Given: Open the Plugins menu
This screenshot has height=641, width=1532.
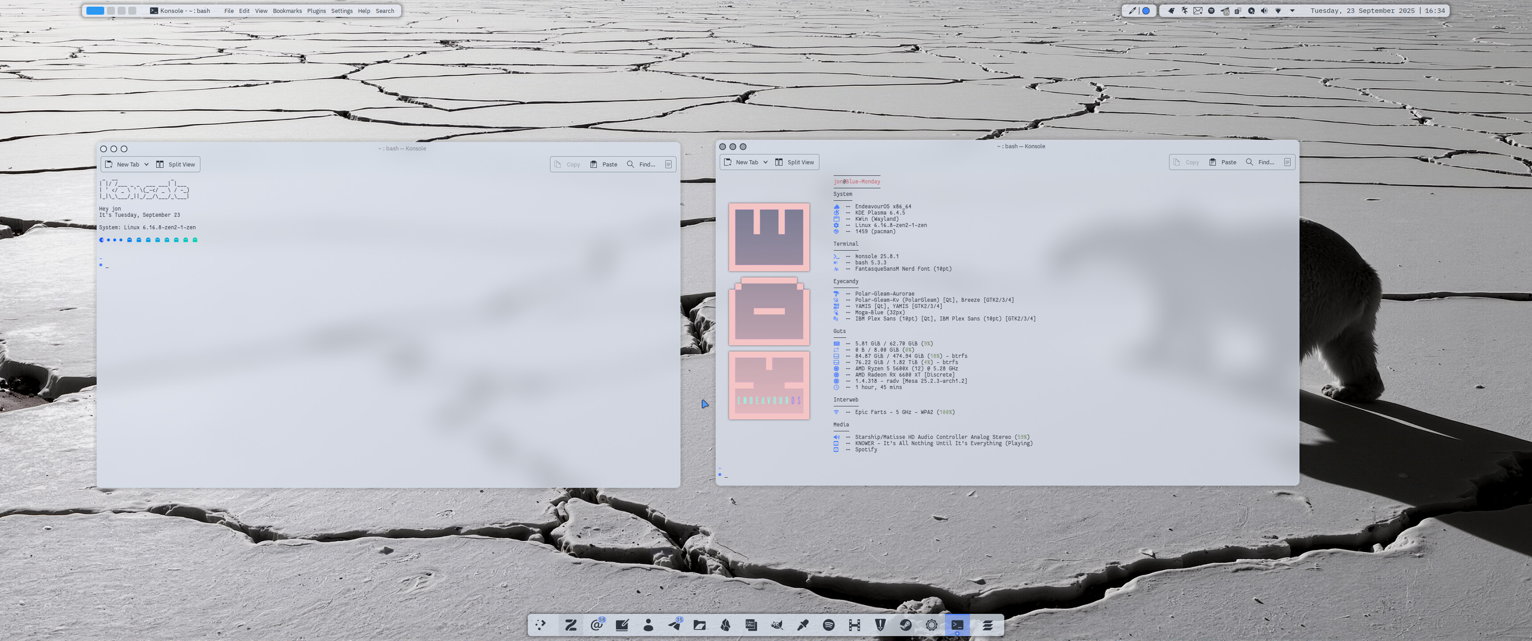Looking at the screenshot, I should tap(316, 11).
